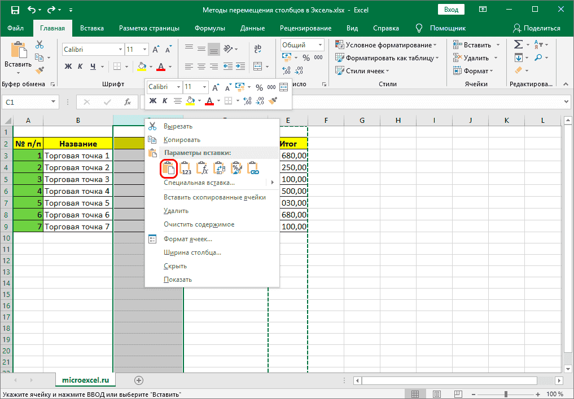
Task: Click the microexcel.ru sheet tab
Action: 85,380
